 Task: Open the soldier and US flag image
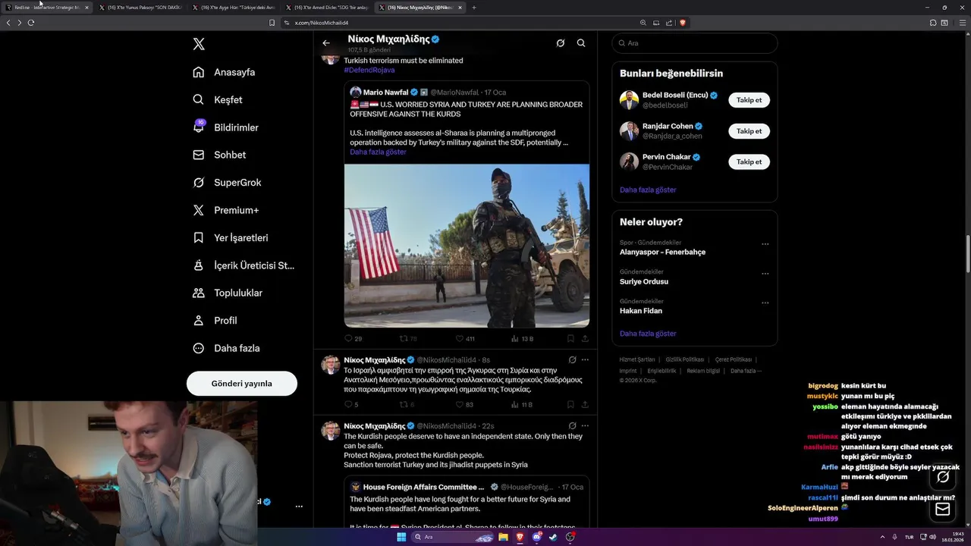coord(467,246)
